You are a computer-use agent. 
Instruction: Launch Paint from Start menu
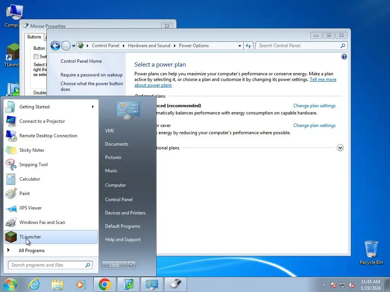pos(51,194)
